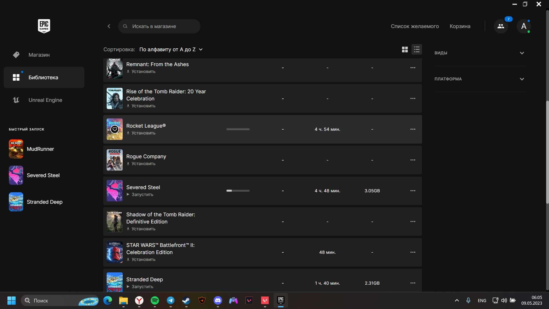Open Yandex Browser from taskbar
Viewport: 549px width, 309px height.
pos(139,300)
